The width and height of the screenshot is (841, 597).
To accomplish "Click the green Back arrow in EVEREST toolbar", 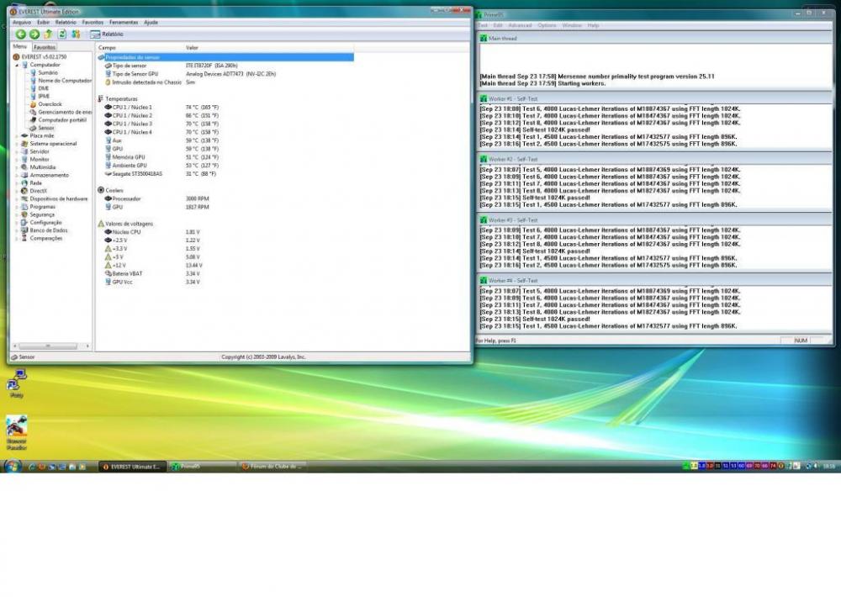I will 21,34.
